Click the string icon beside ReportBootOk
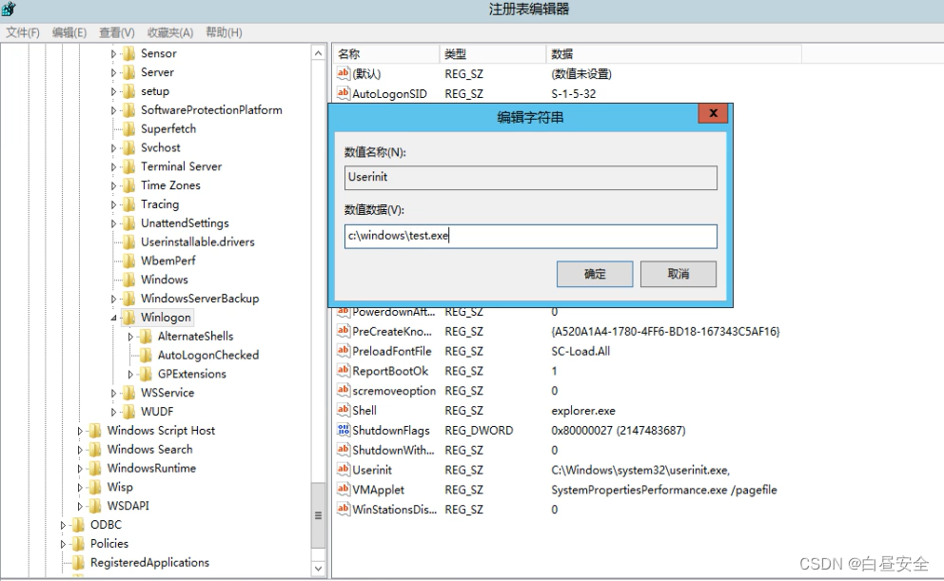This screenshot has height=581, width=944. pos(344,371)
